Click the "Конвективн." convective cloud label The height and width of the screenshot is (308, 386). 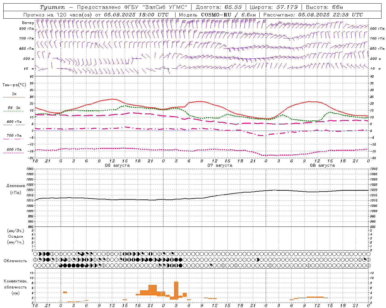(15, 281)
